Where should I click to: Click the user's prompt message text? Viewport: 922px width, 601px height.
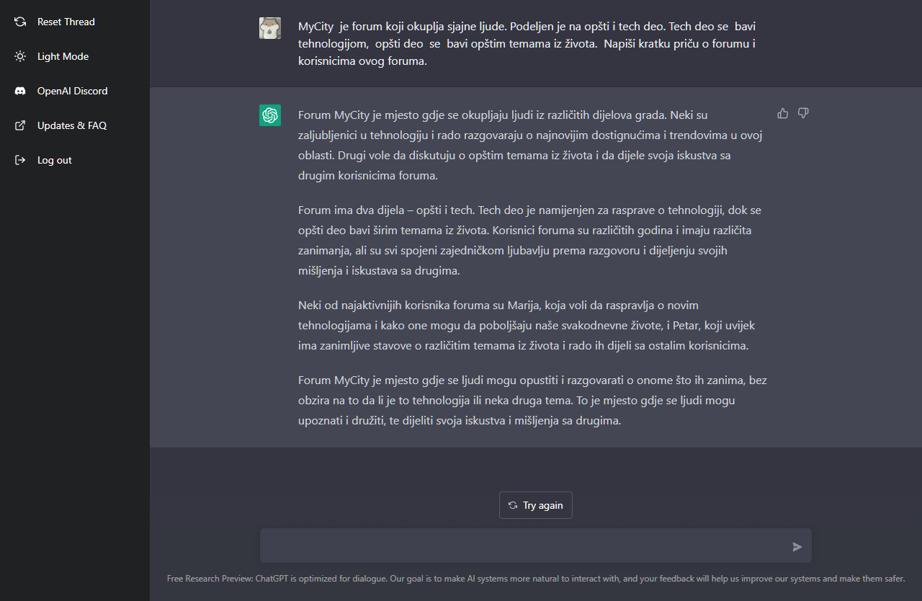click(527, 44)
